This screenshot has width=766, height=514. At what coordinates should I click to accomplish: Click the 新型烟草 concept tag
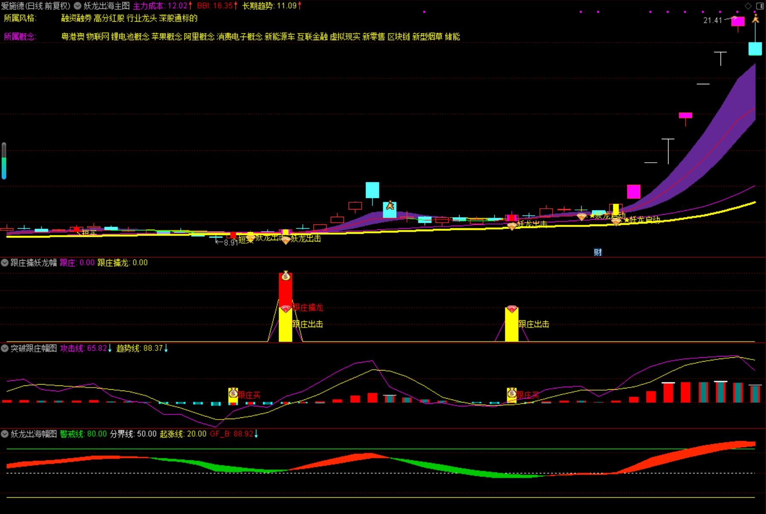[427, 37]
